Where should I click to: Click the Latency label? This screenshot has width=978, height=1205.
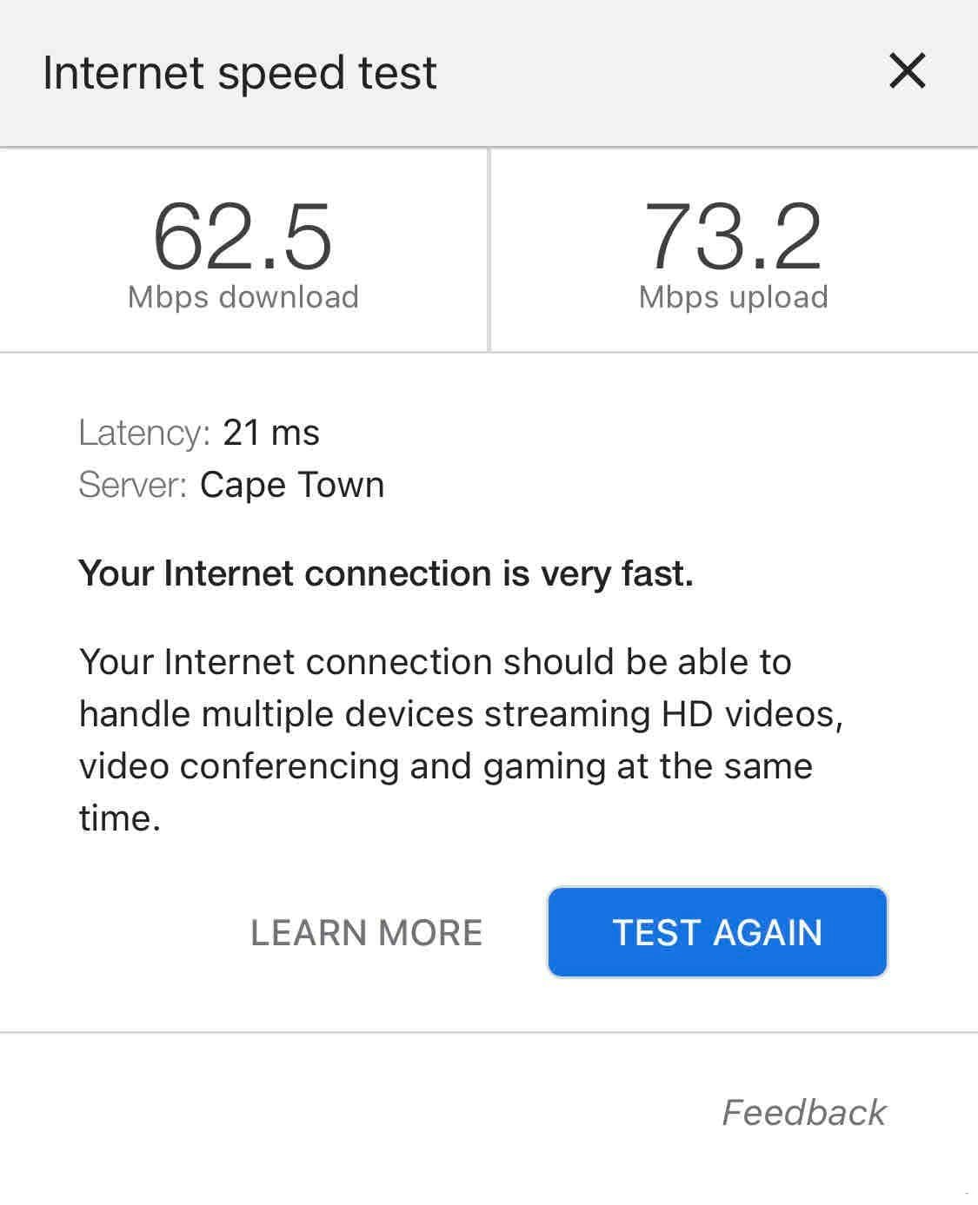pyautogui.click(x=144, y=433)
